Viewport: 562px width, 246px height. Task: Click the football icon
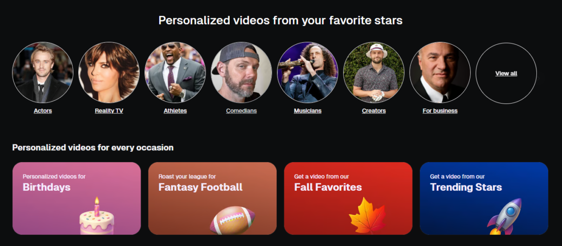click(x=232, y=220)
